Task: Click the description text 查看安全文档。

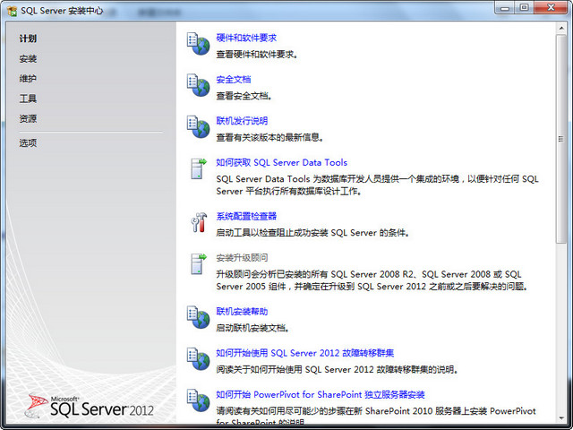Action: click(244, 96)
